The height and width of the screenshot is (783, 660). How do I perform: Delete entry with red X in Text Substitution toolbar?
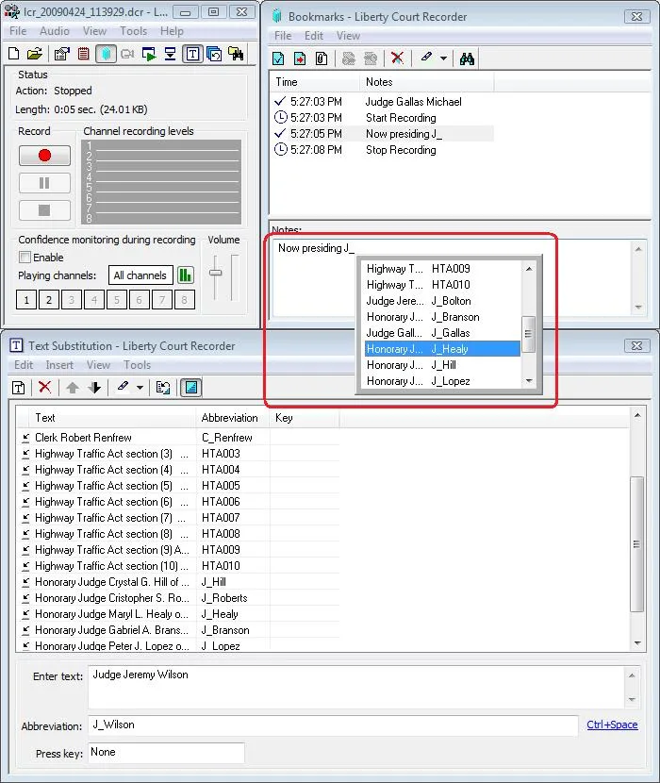tap(45, 387)
